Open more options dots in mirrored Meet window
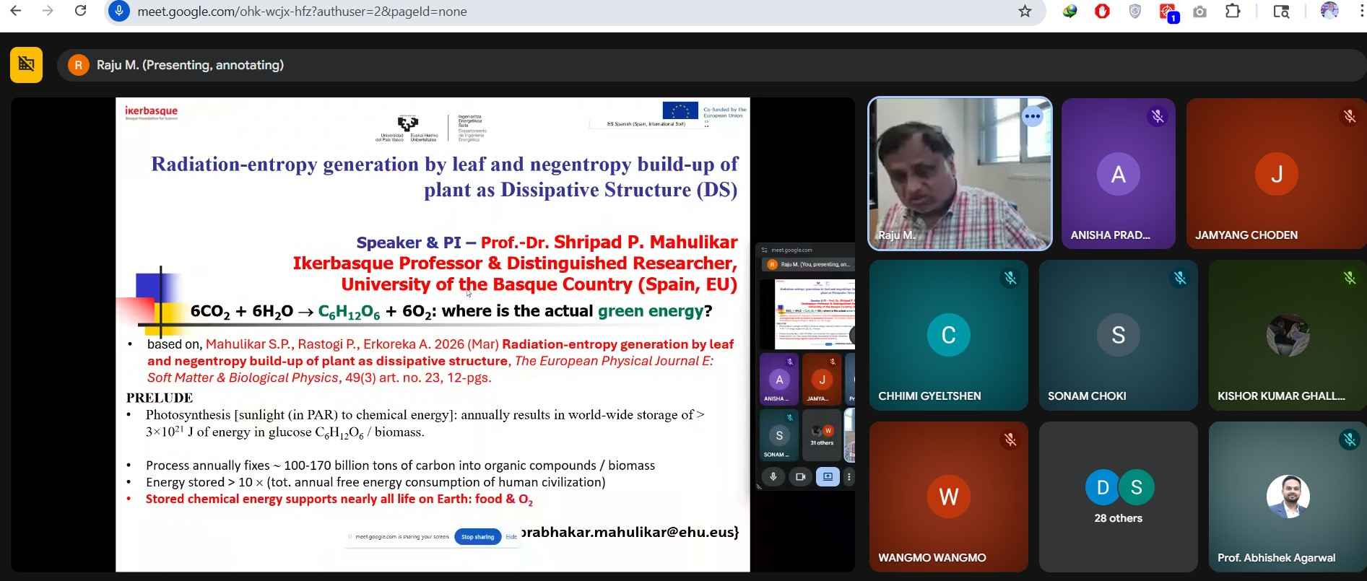The image size is (1367, 581). pos(849,476)
